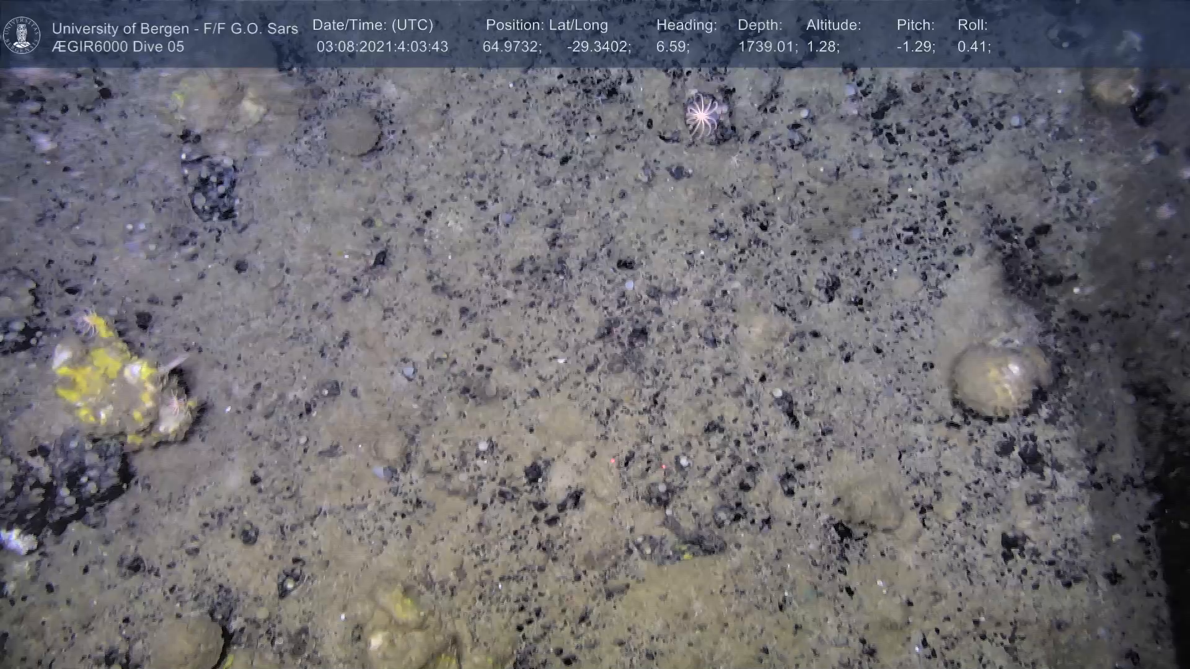This screenshot has width=1190, height=669.
Task: Click the Altitude label
Action: click(834, 25)
